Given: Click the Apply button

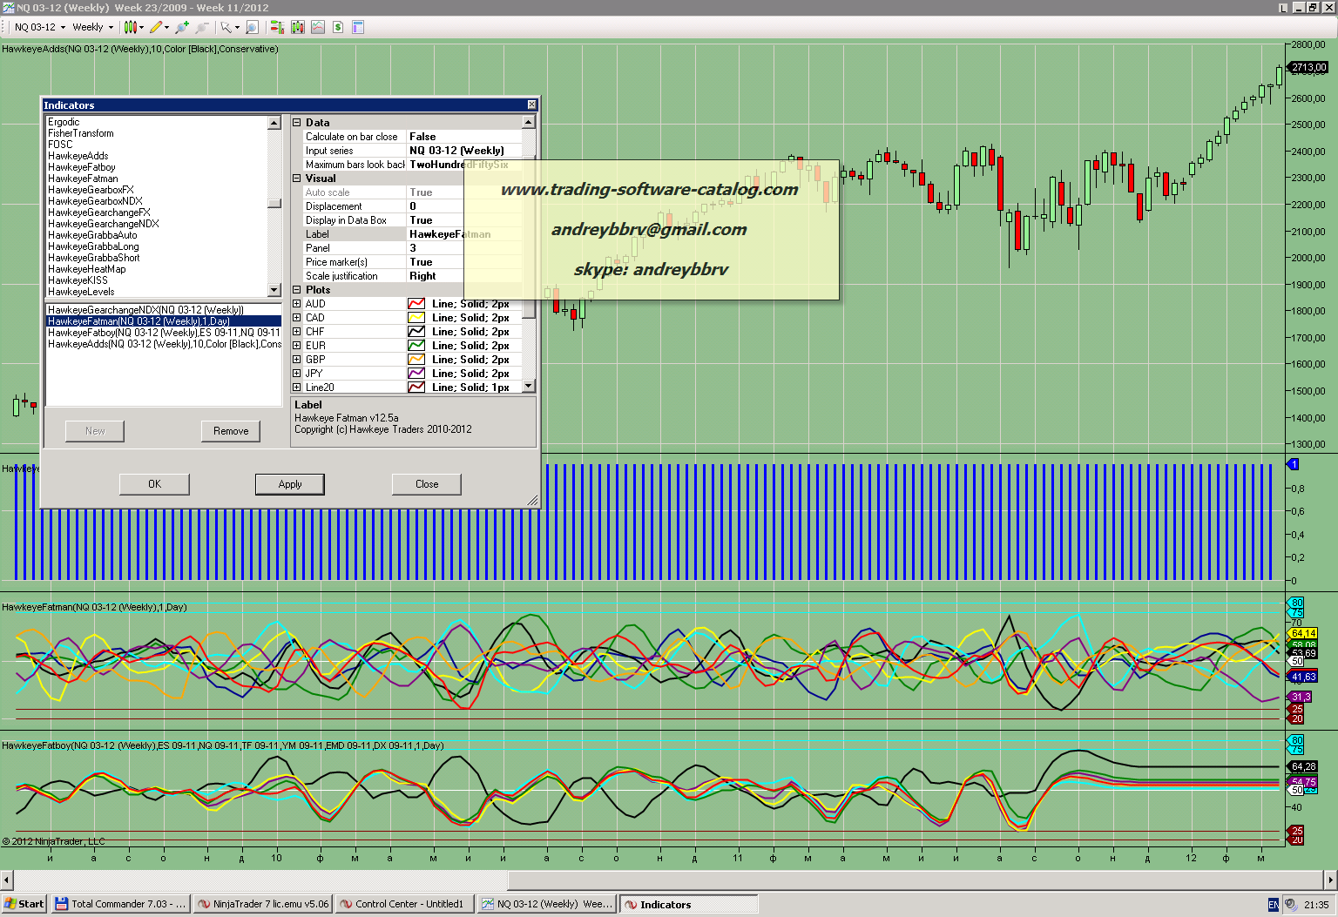Looking at the screenshot, I should click(x=290, y=484).
